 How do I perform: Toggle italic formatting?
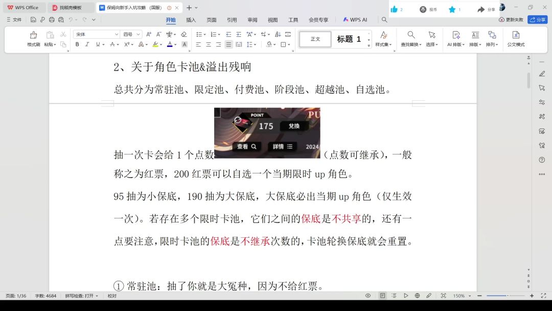pyautogui.click(x=87, y=45)
